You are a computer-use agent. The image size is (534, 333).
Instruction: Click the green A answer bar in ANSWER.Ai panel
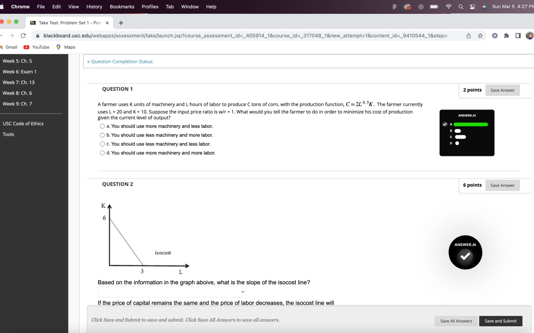click(471, 124)
